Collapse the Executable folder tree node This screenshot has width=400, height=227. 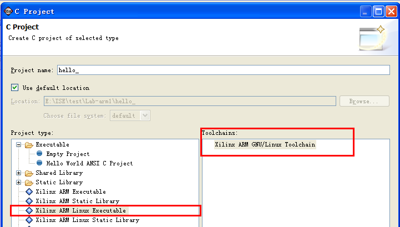pos(18,144)
